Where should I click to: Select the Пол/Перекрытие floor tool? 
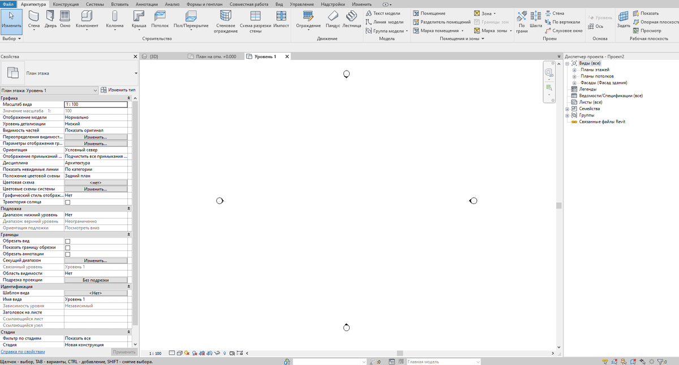(191, 20)
